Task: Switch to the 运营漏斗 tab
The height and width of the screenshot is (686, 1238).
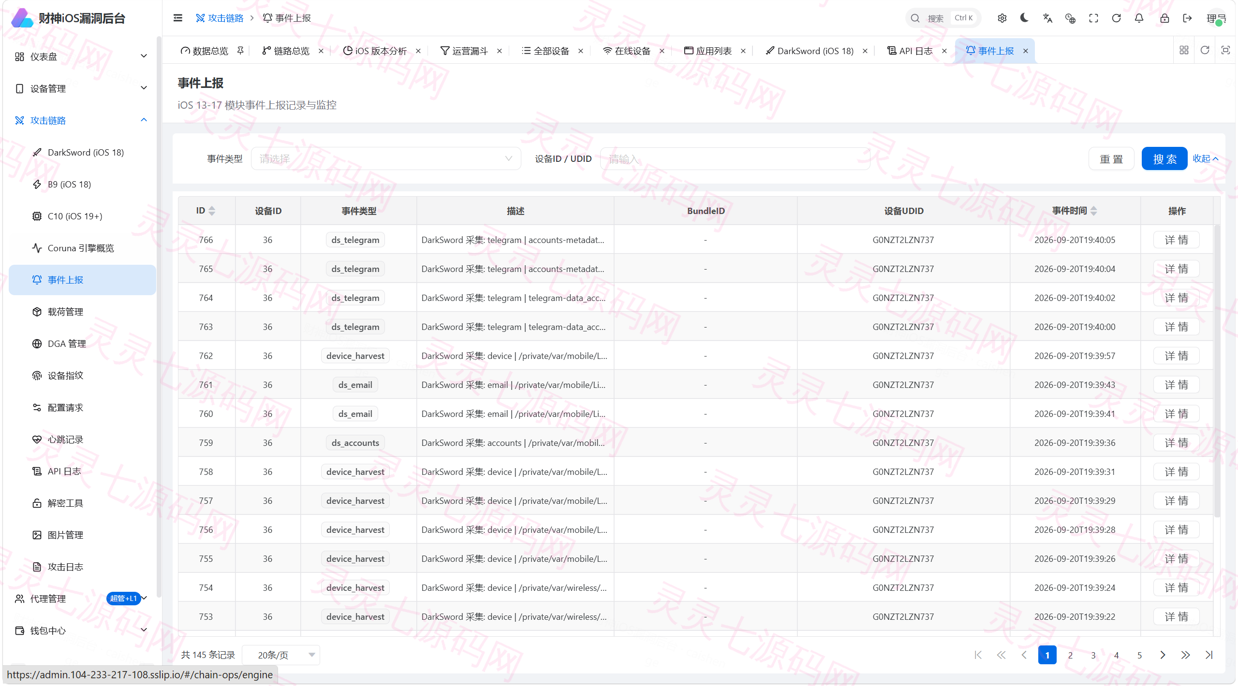Action: tap(464, 51)
